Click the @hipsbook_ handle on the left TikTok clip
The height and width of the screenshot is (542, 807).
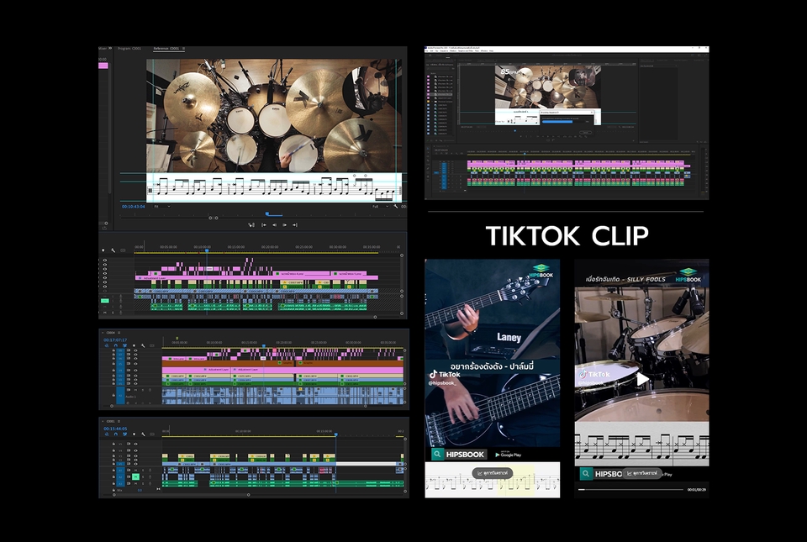click(442, 383)
